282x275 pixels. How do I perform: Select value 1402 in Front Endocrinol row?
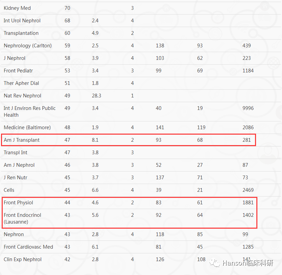point(248,215)
